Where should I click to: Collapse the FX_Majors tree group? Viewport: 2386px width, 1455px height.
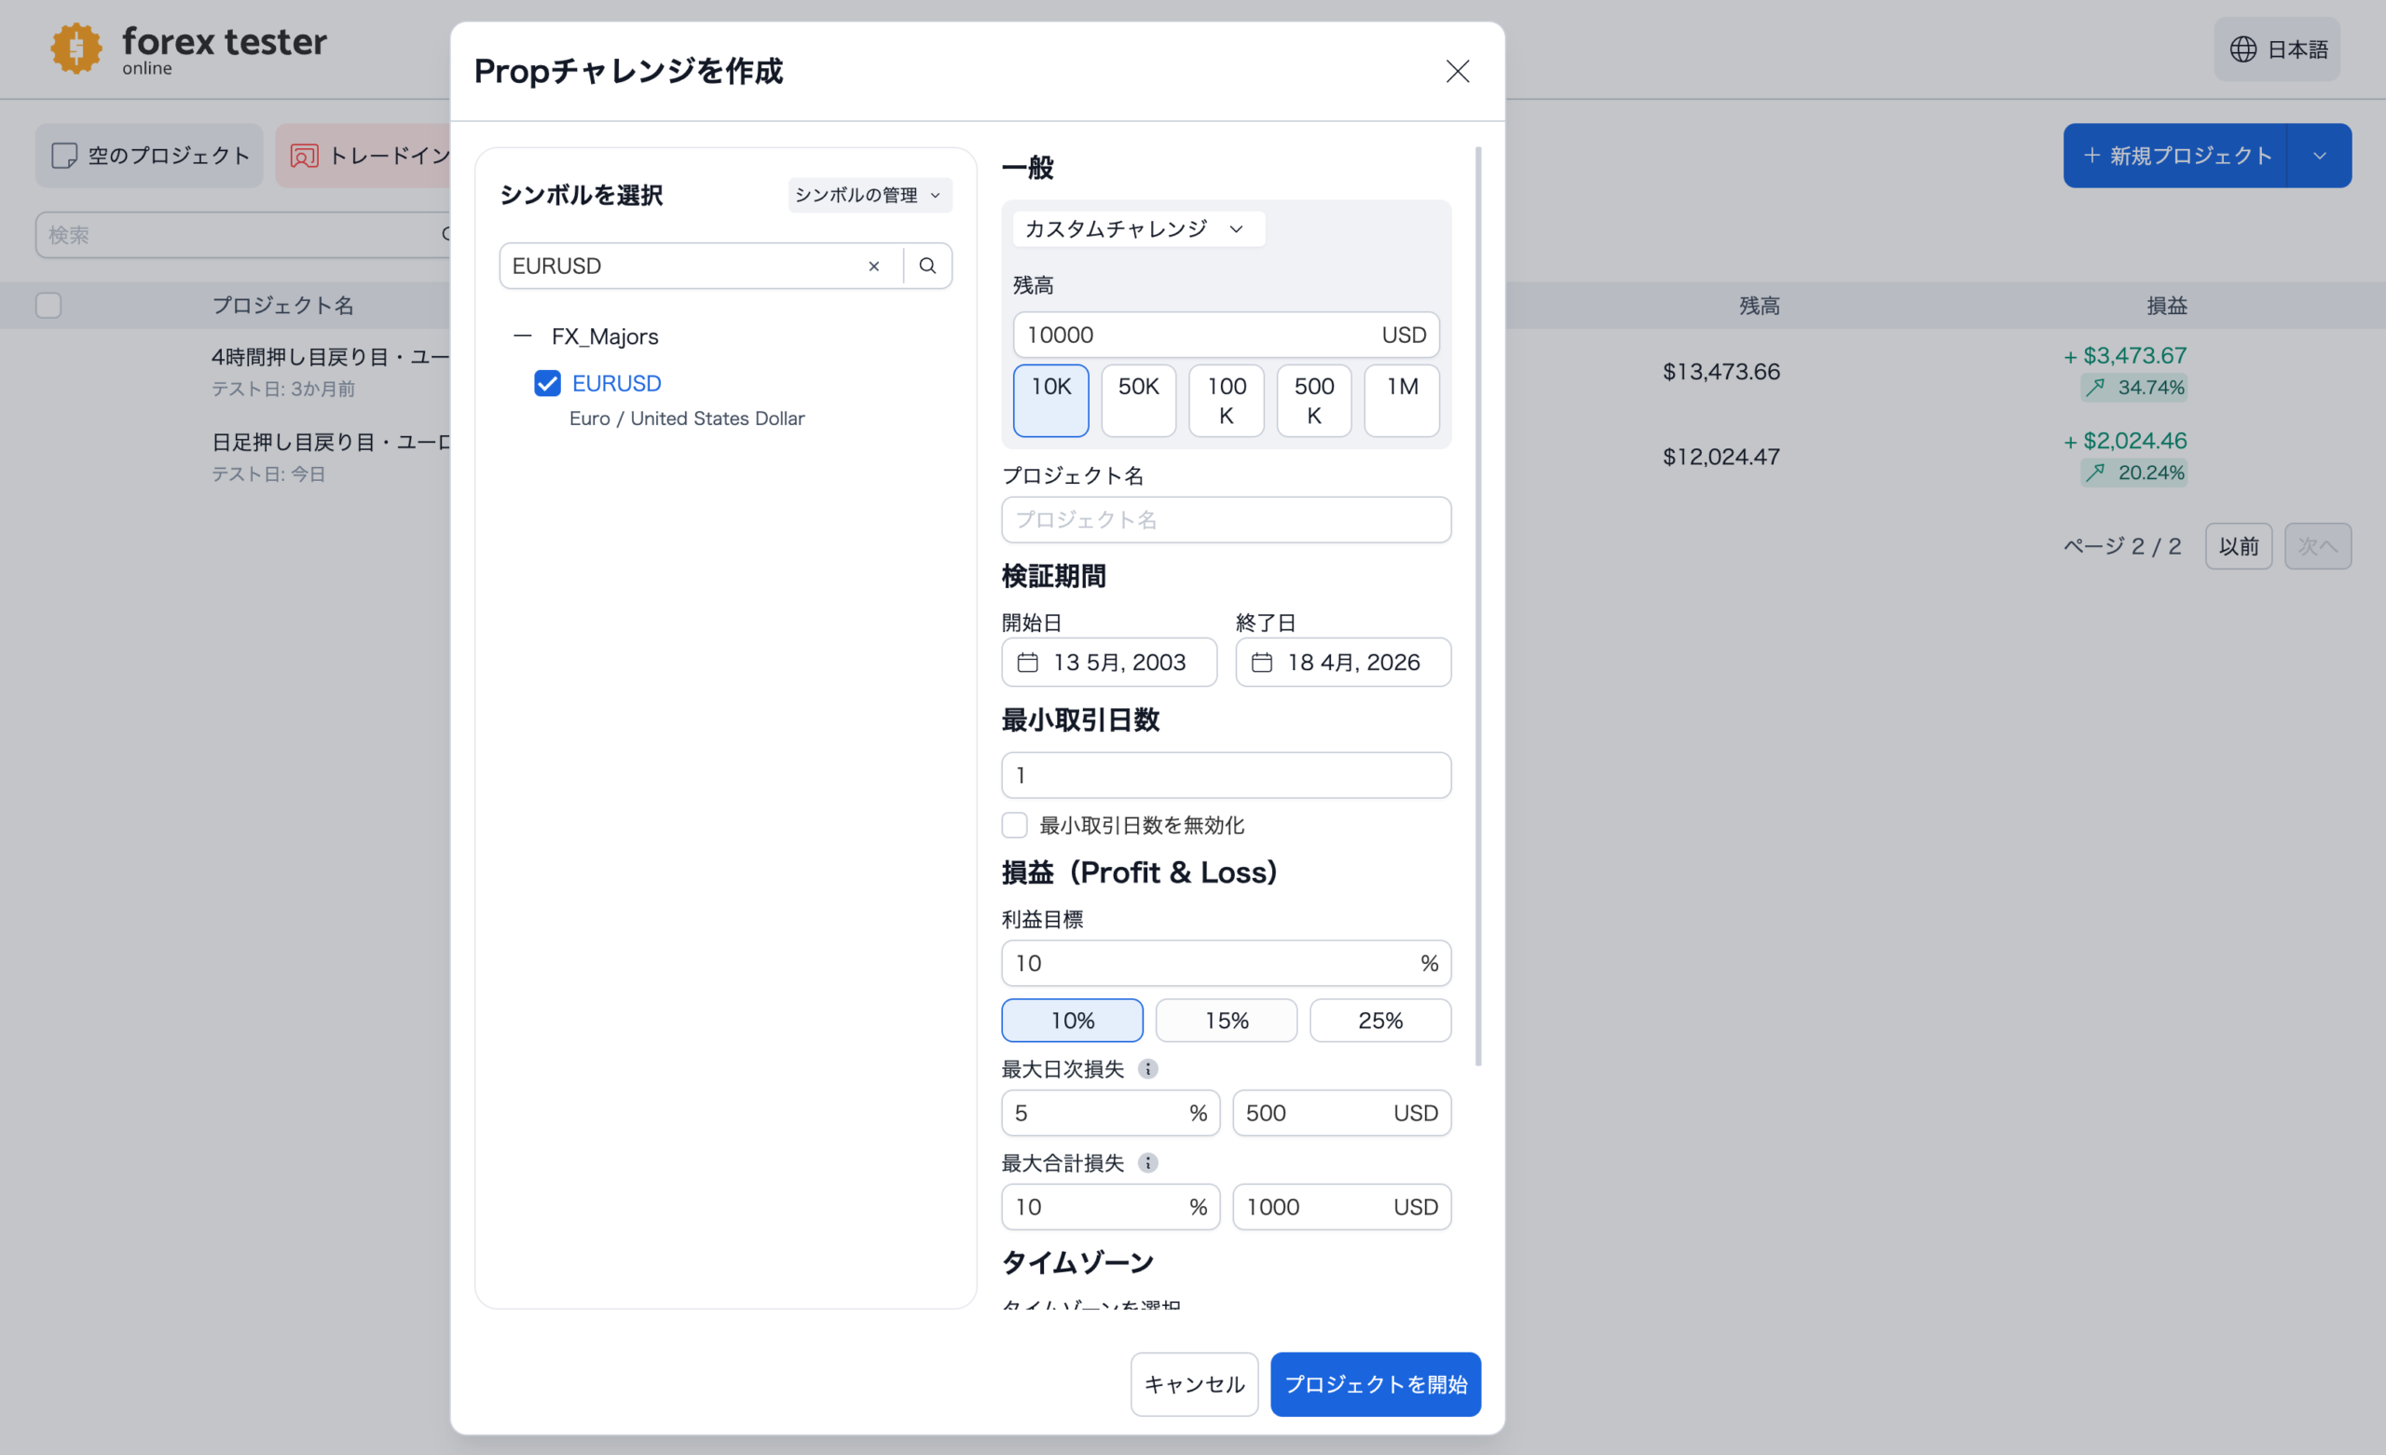click(x=523, y=336)
